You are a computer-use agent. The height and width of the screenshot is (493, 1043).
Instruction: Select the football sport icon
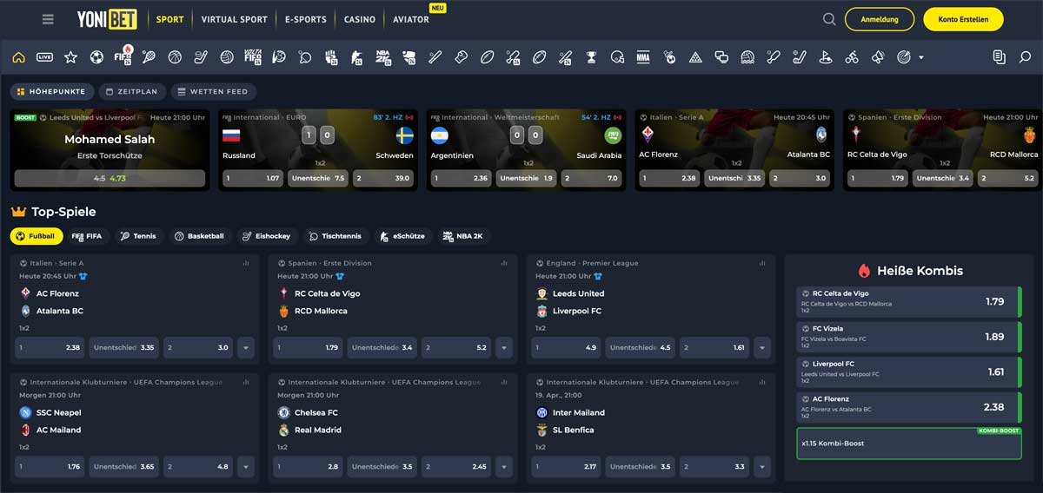(x=96, y=57)
